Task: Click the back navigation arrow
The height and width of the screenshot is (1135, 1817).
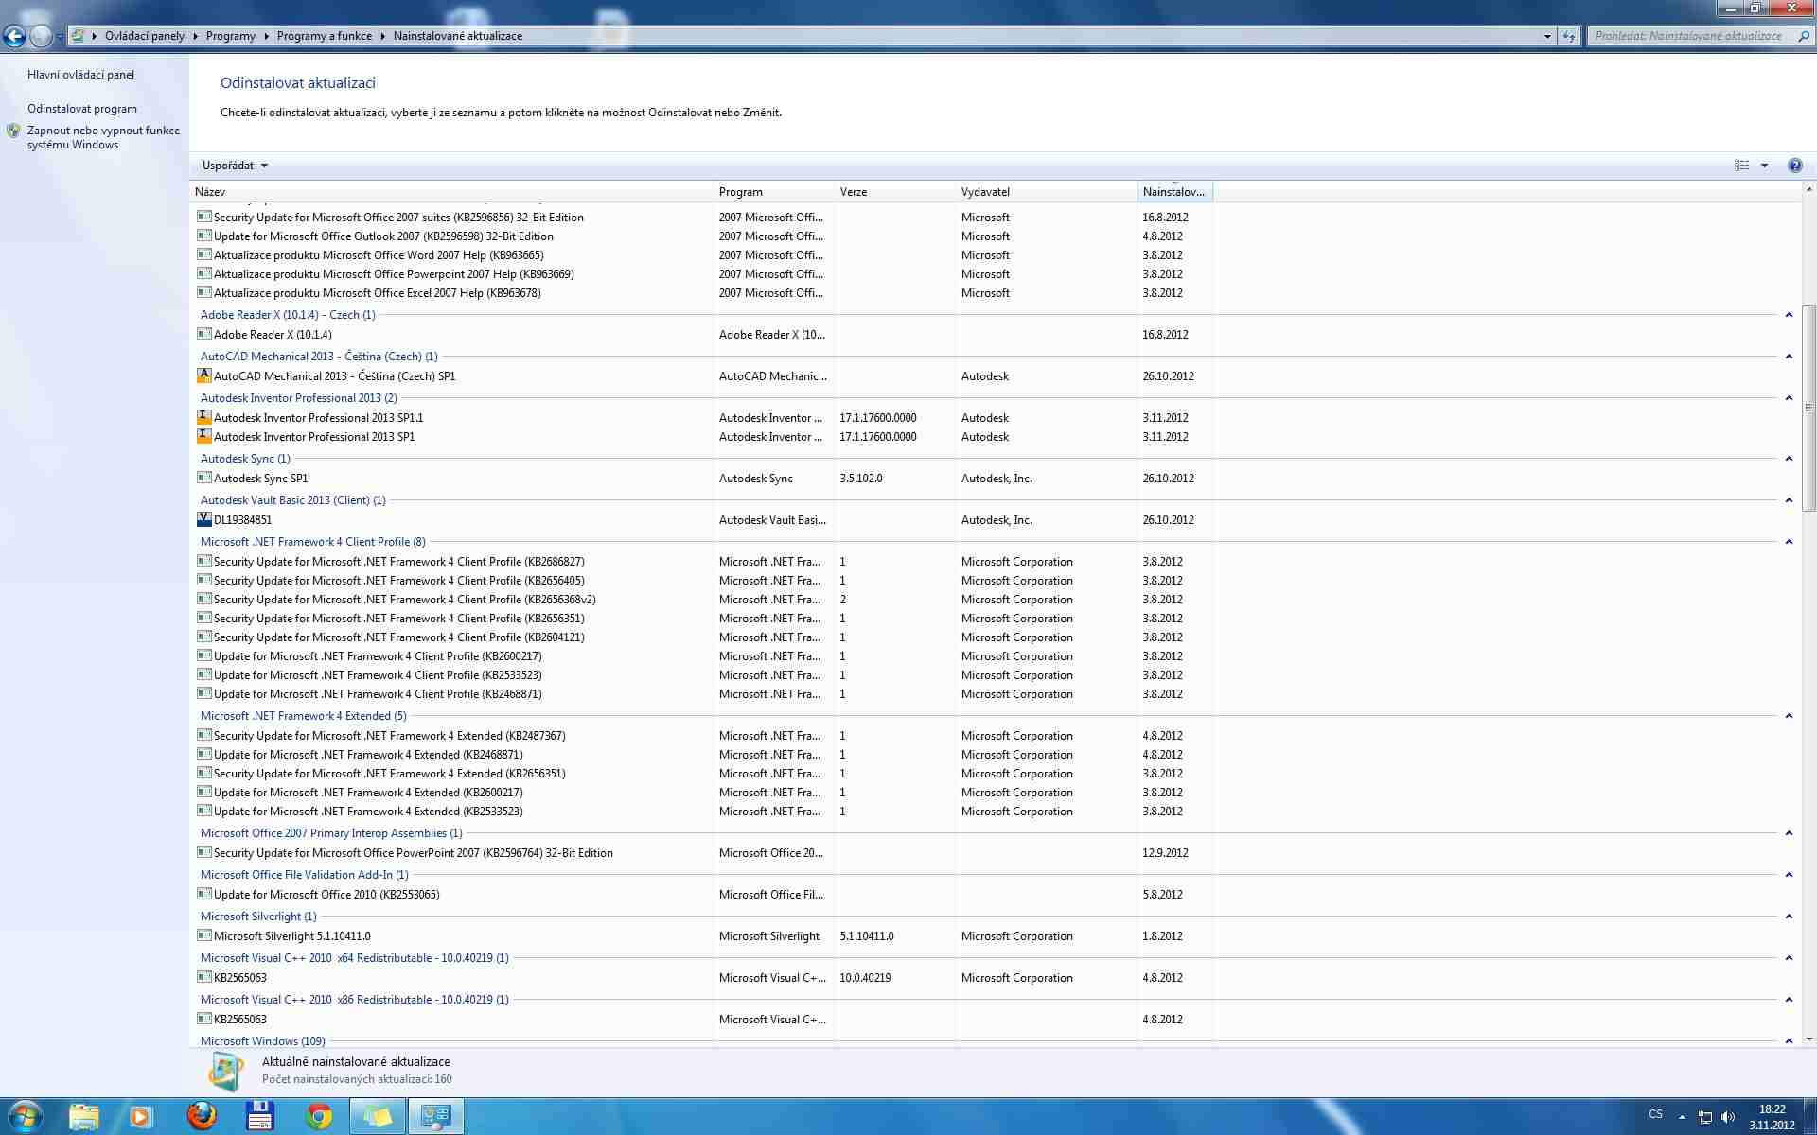Action: click(x=14, y=36)
